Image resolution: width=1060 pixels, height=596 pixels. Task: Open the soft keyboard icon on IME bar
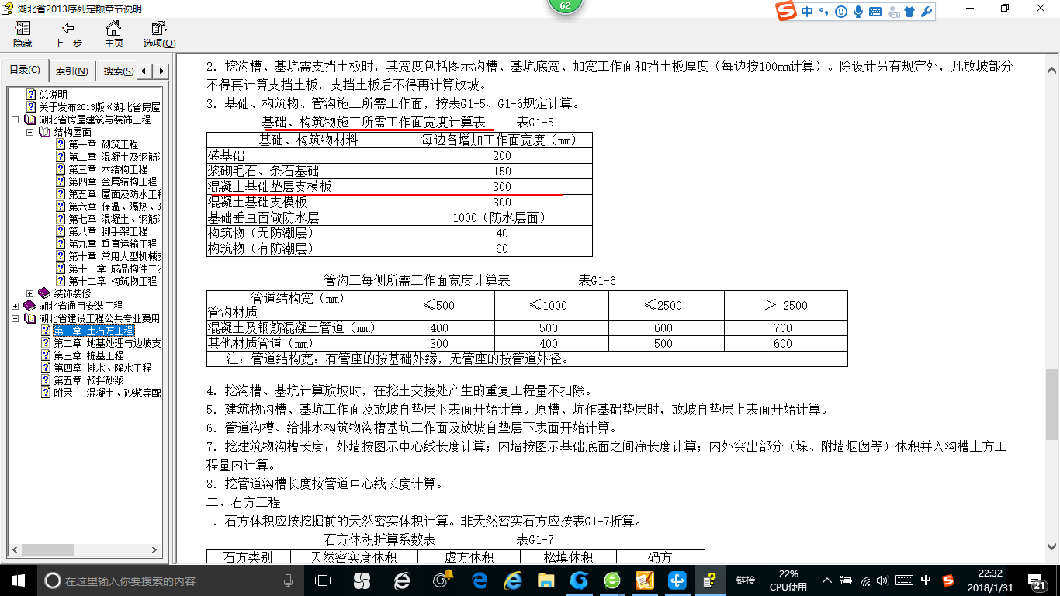point(875,12)
